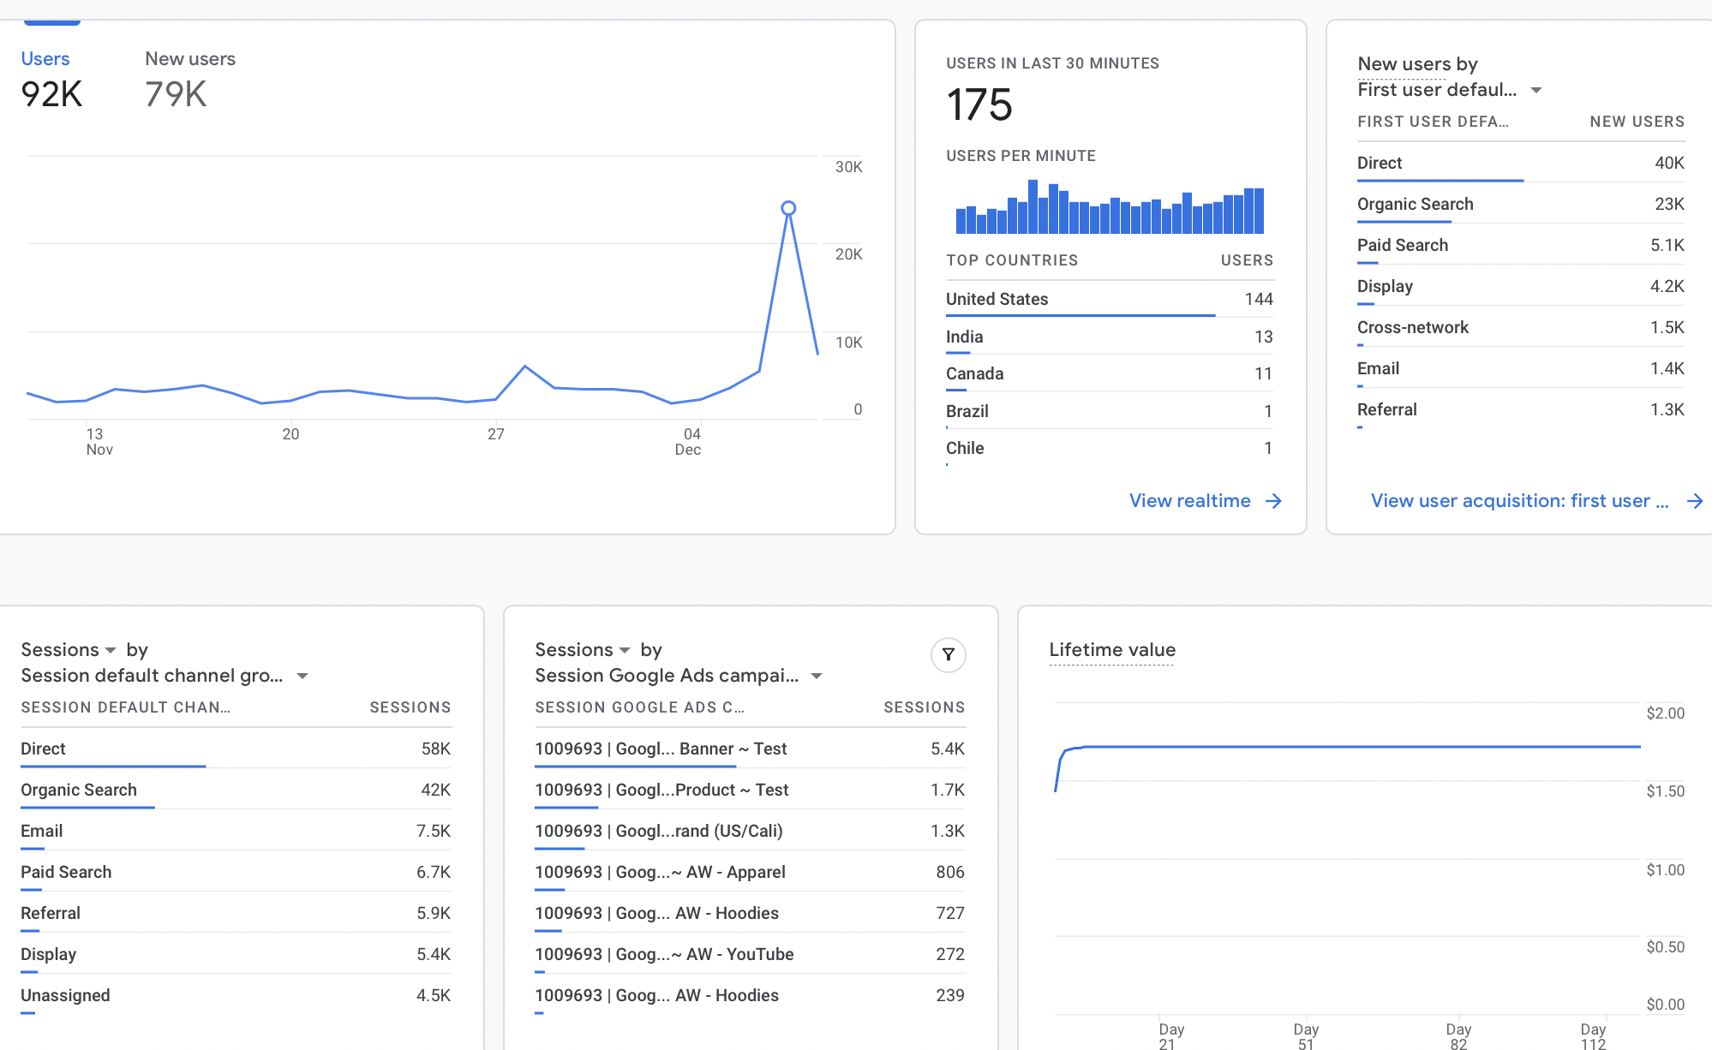Click the AW - Hoodies row with 727 sessions

click(750, 913)
